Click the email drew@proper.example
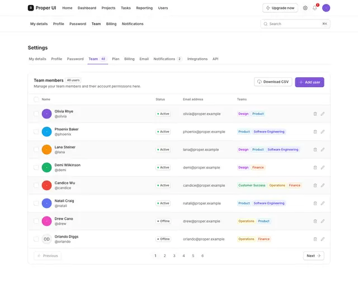 tap(201, 221)
